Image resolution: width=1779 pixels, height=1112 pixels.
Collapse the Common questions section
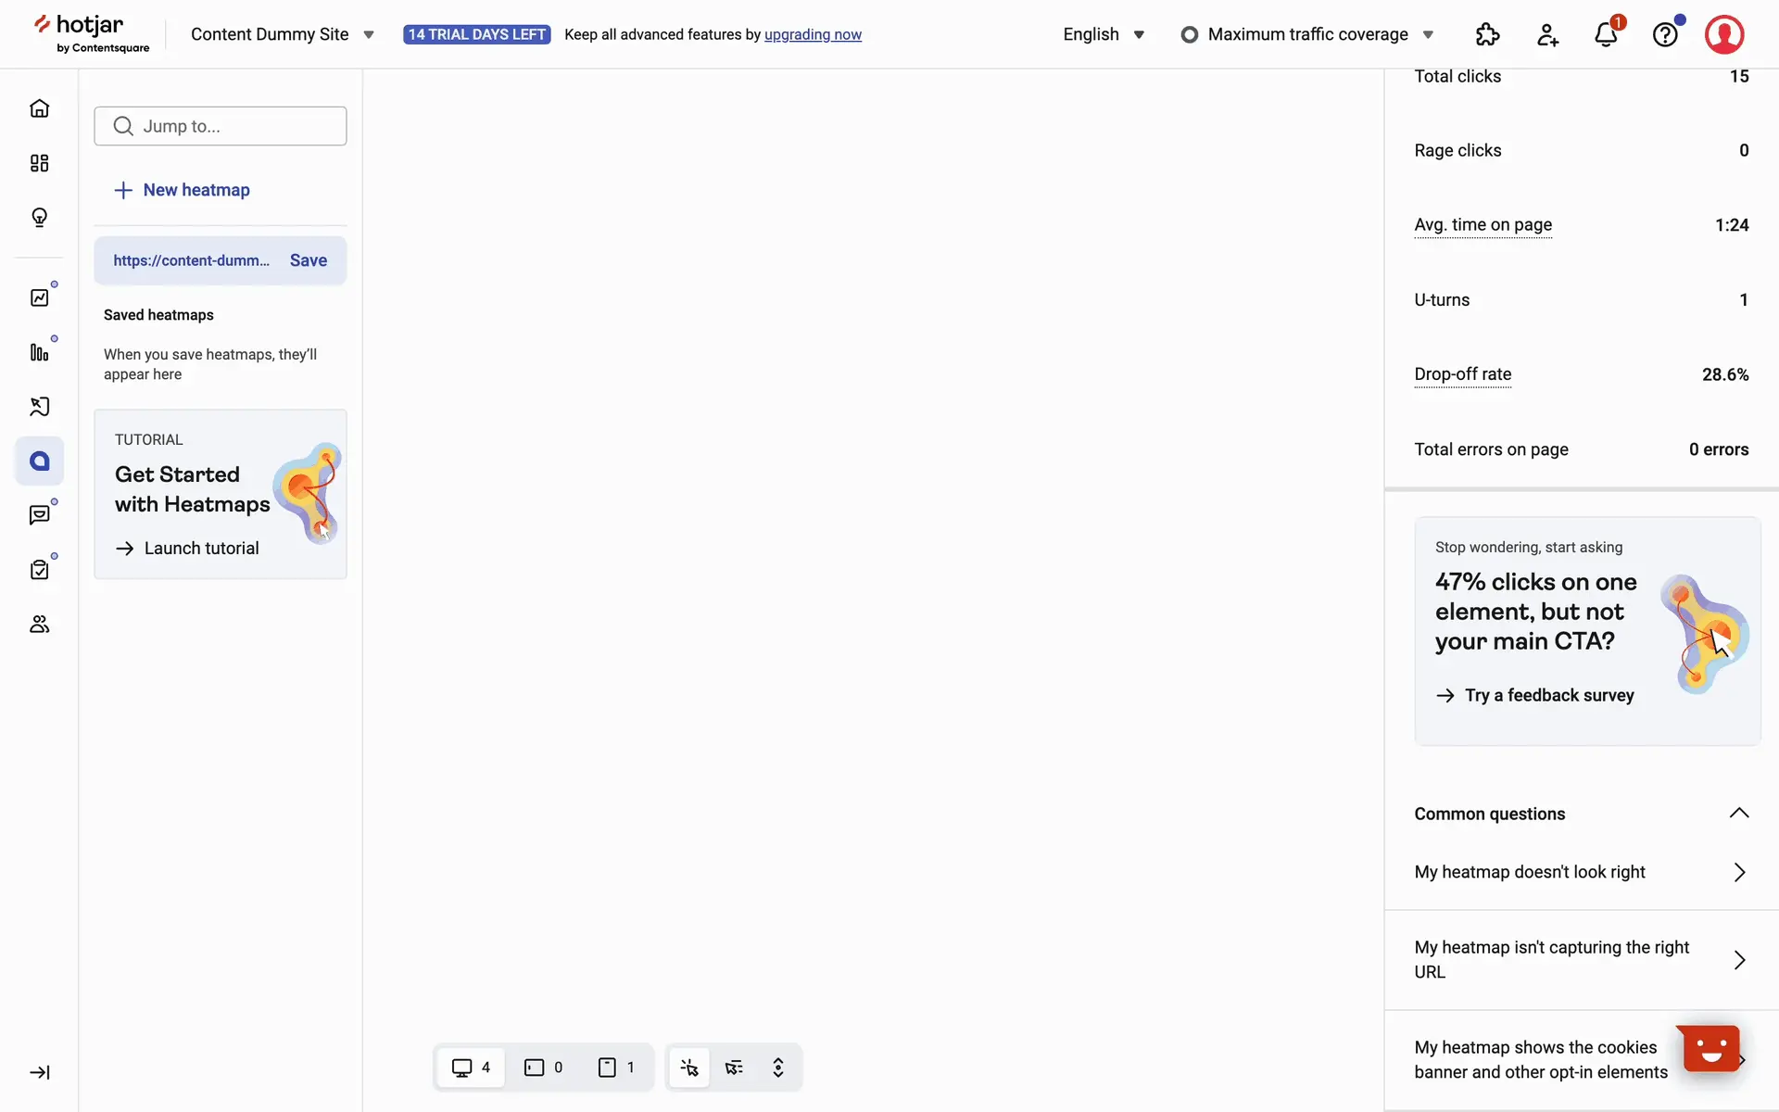[1738, 814]
